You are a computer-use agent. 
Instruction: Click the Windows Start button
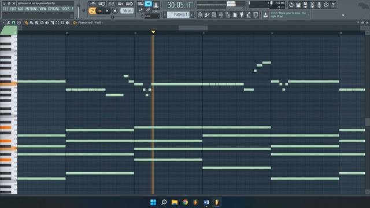tap(153, 202)
